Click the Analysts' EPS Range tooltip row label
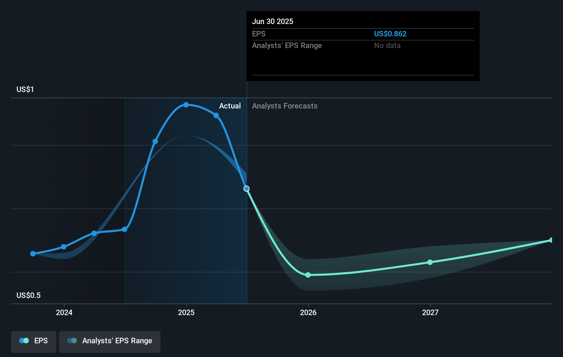Screen dimensions: 563x357 click(287, 45)
